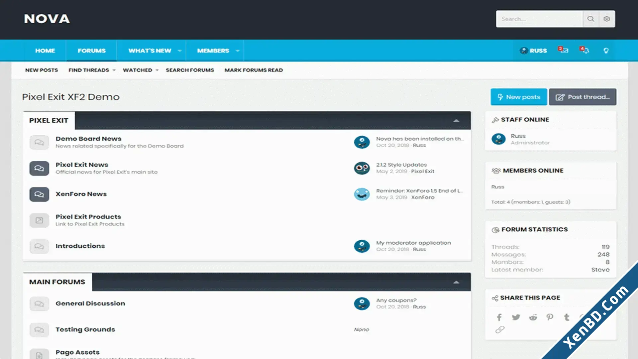Click Mark Forums Read
This screenshot has width=638, height=359.
254,70
